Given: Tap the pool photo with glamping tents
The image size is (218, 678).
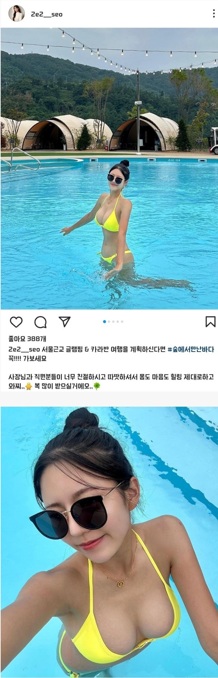Looking at the screenshot, I should (109, 168).
